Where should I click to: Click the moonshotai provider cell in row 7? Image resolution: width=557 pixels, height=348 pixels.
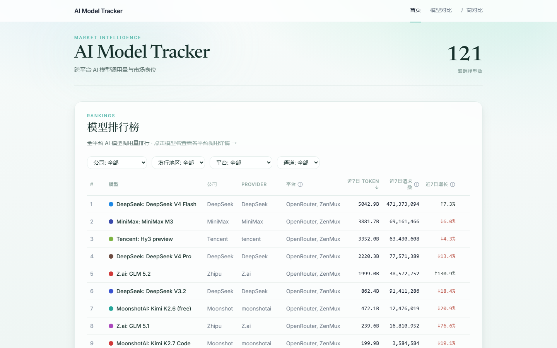coord(256,309)
